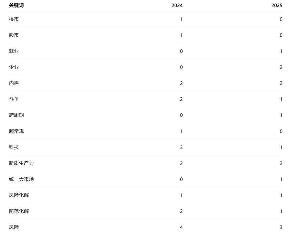The height and width of the screenshot is (238, 296).
Task: Select the 2025 value for 企业
Action: pyautogui.click(x=281, y=67)
